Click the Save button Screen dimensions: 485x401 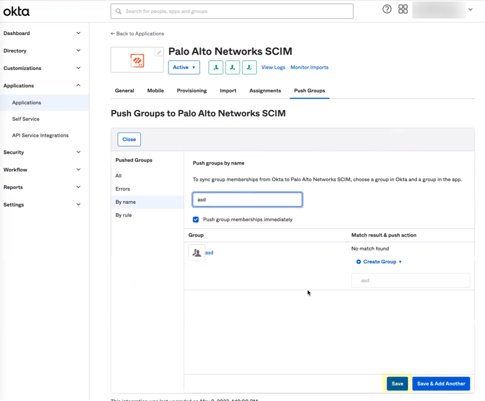click(x=397, y=384)
